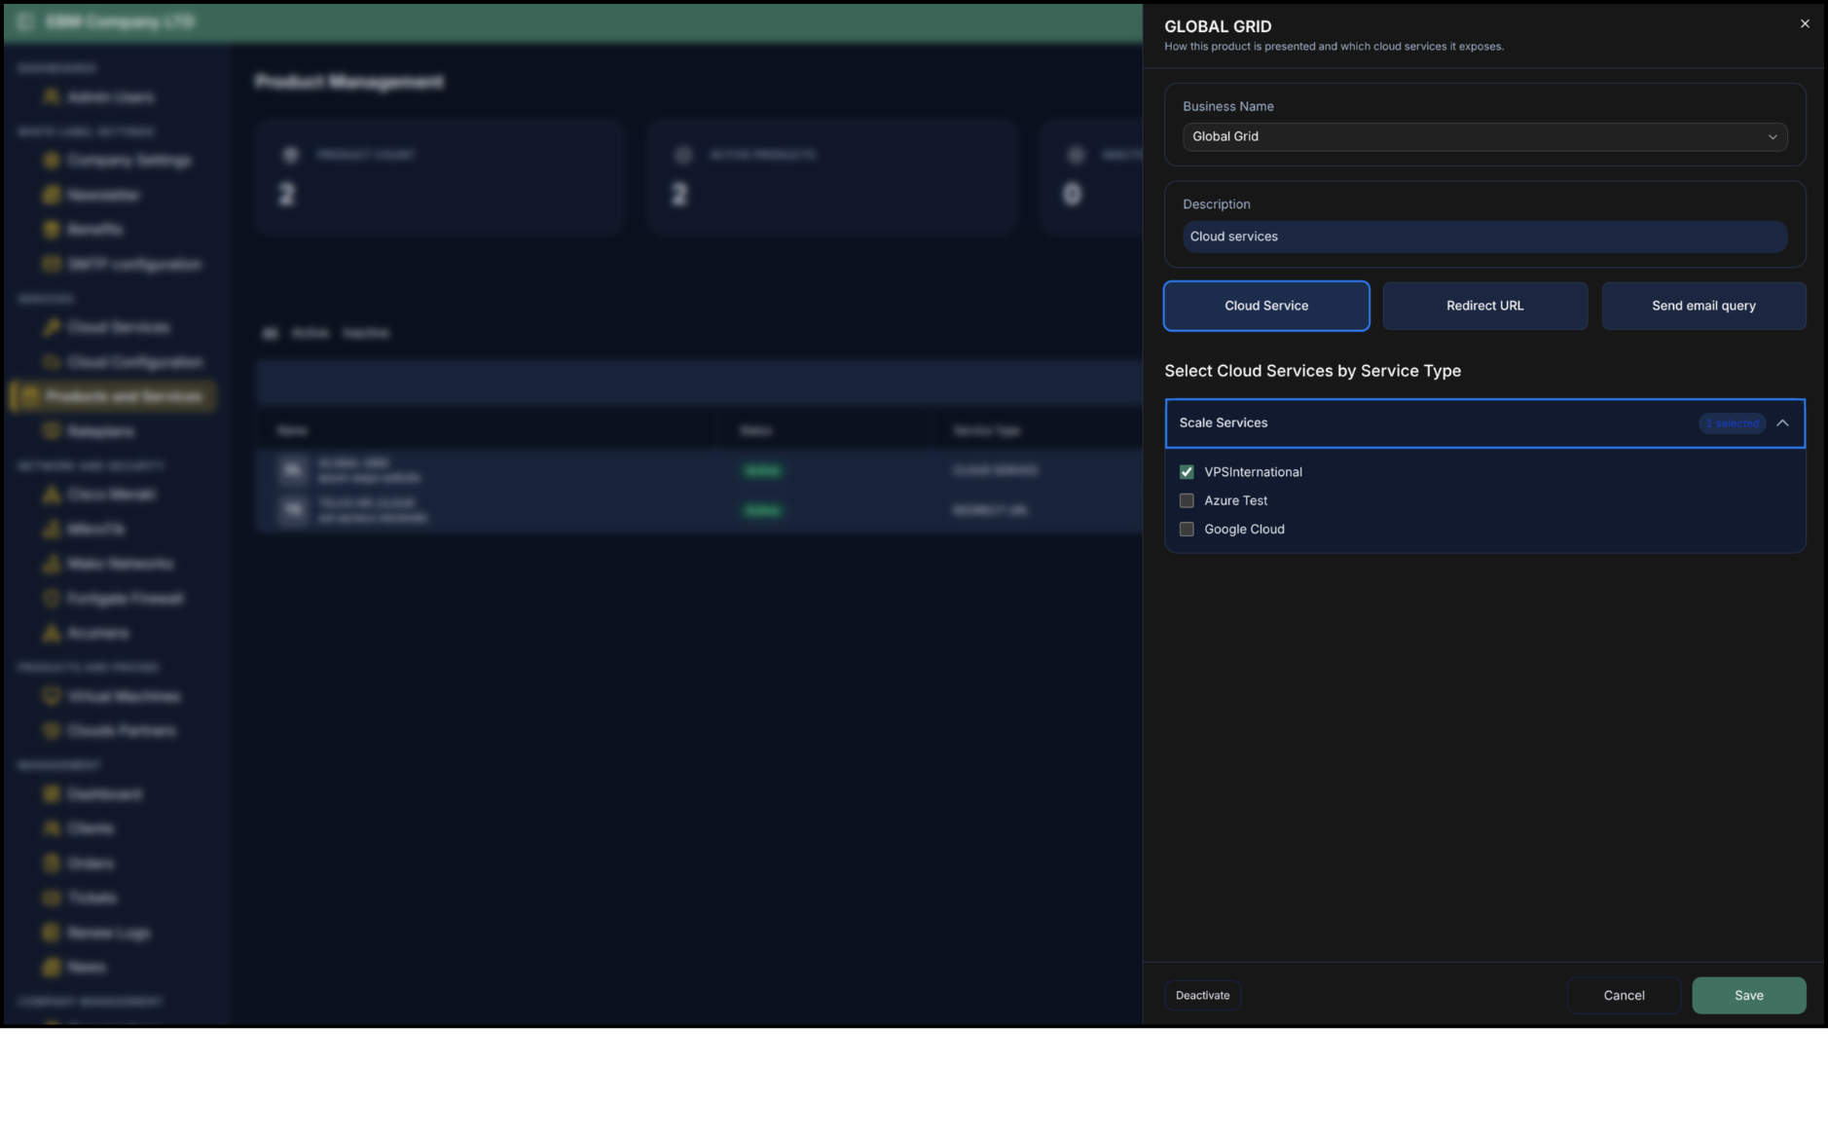
Task: Open the Business Name dropdown showing Global Grid
Action: (x=1484, y=136)
